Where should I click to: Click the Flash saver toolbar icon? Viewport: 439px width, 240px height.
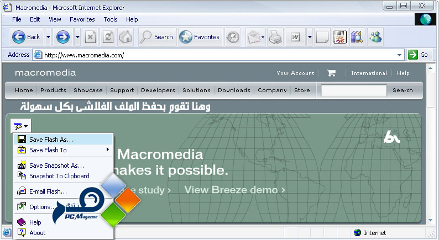tap(340, 37)
